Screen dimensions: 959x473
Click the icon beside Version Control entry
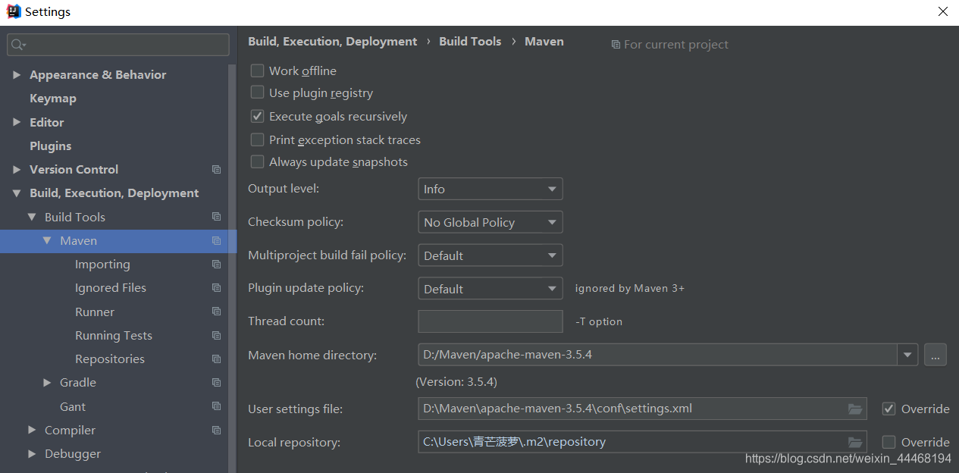coord(217,169)
